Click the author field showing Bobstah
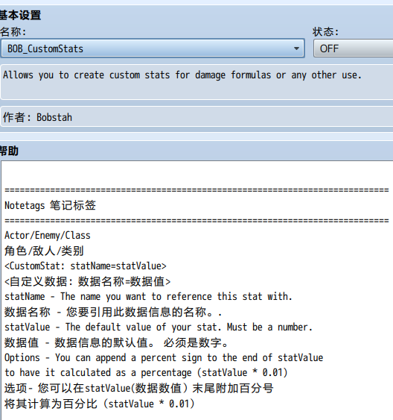 pos(196,117)
